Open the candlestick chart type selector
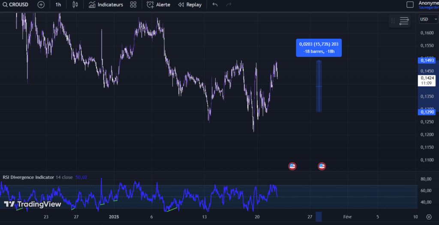 coord(75,5)
